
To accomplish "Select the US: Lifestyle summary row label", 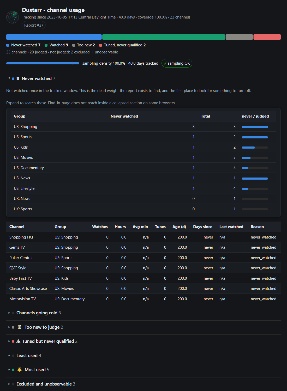I will pos(24,188).
